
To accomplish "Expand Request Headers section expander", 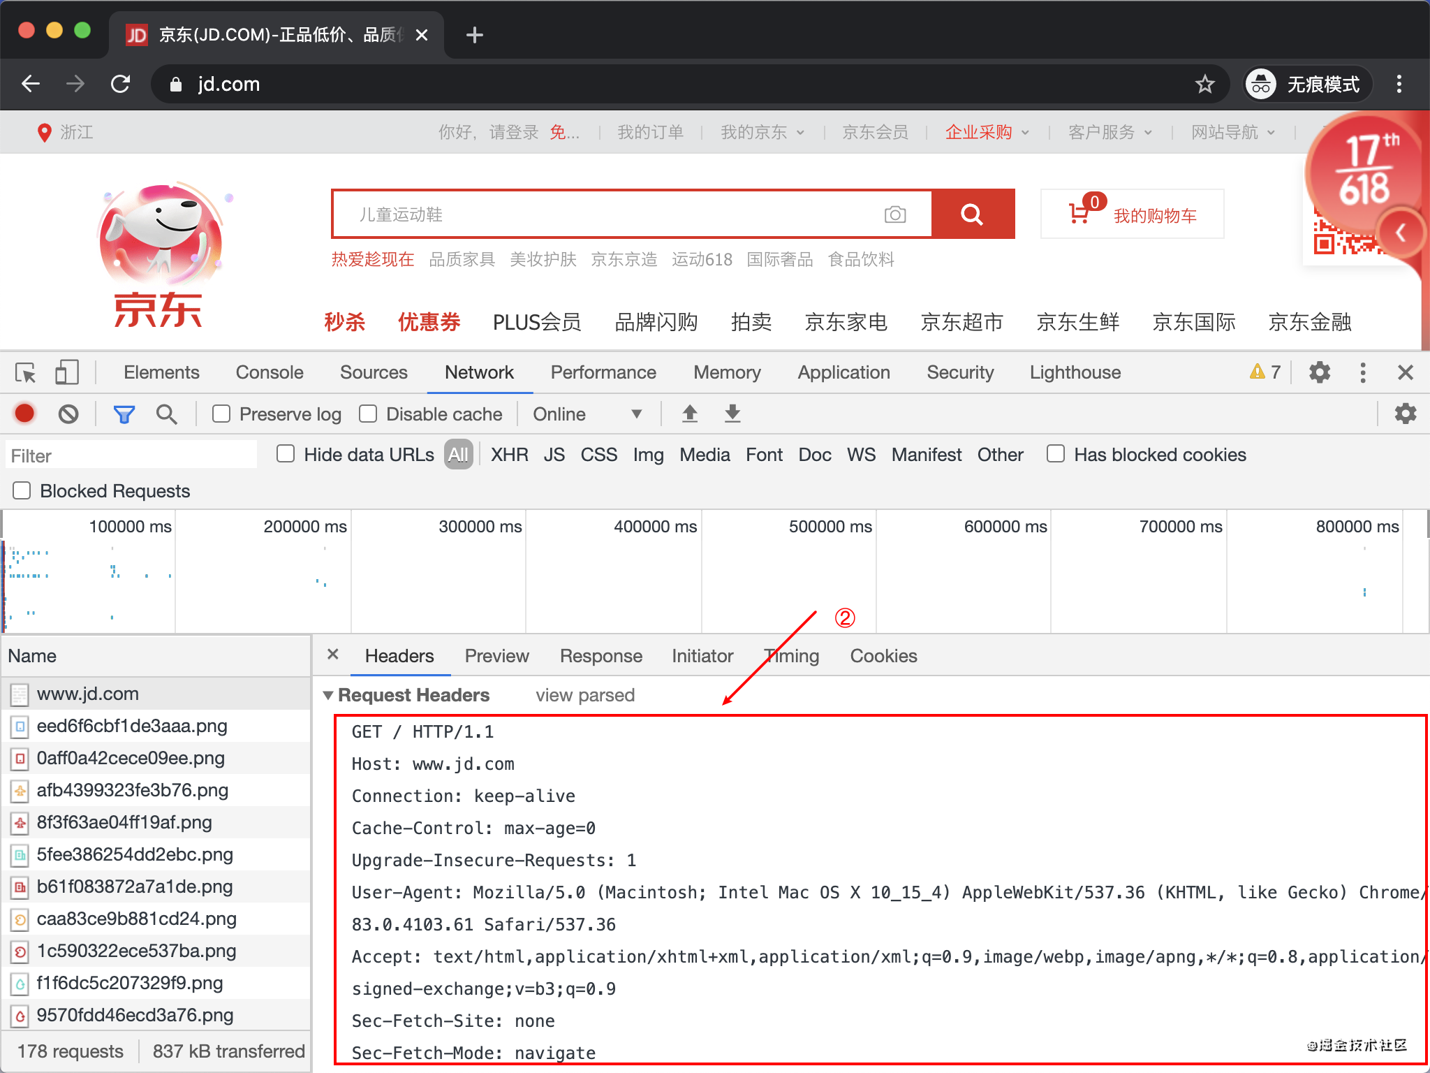I will 327,693.
